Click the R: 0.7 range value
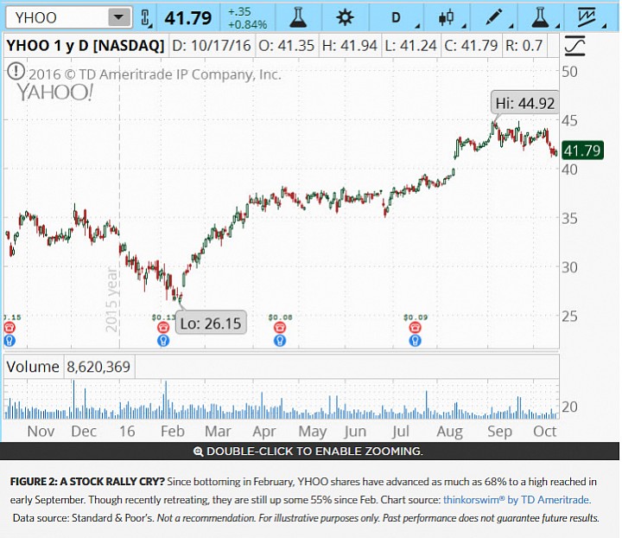 coord(524,46)
